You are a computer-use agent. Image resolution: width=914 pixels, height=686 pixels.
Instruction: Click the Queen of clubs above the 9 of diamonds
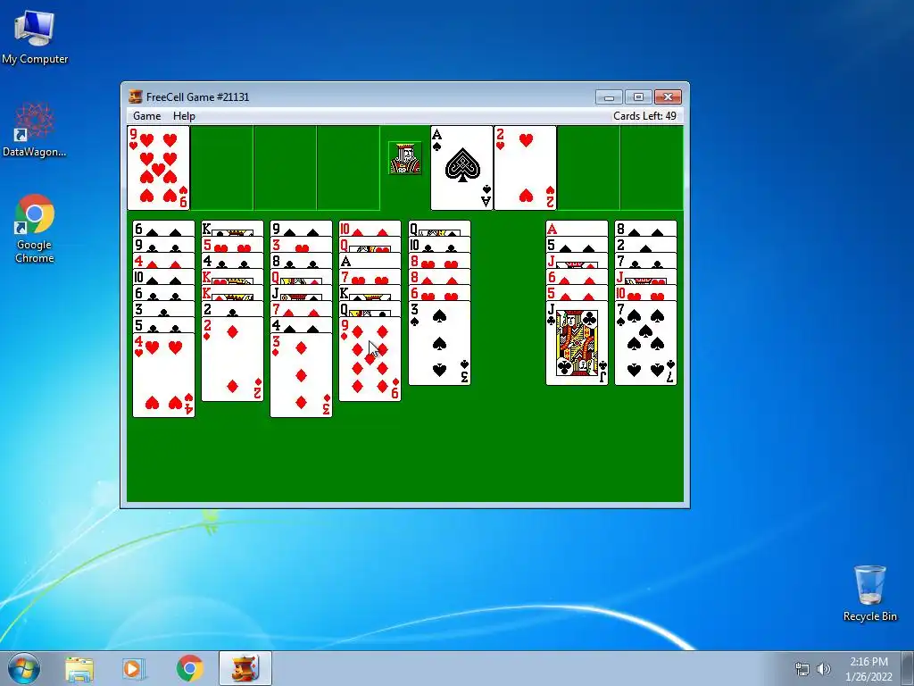point(370,309)
